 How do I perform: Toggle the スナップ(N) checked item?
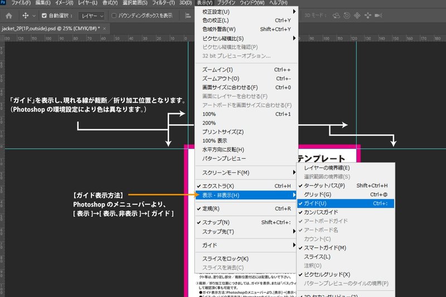pyautogui.click(x=246, y=222)
